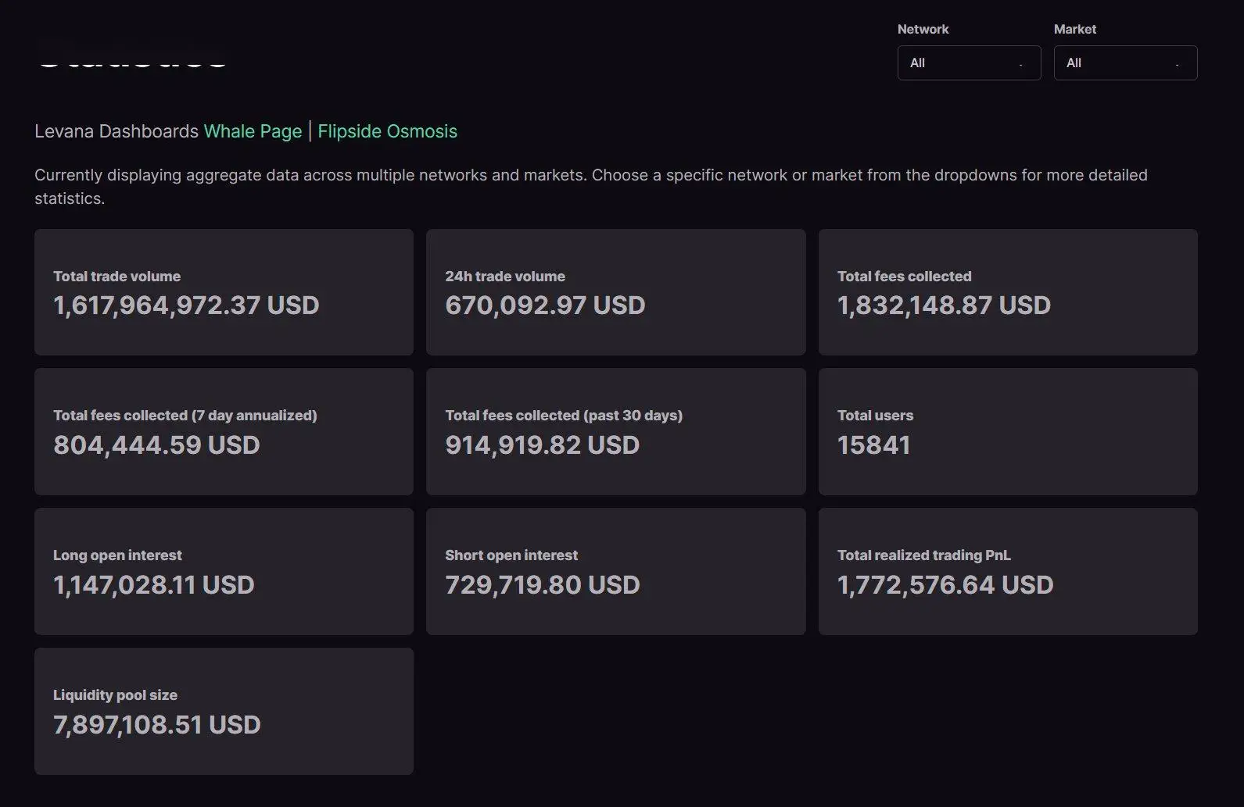
Task: Select the Total realized trading PnL card
Action: 1007,571
